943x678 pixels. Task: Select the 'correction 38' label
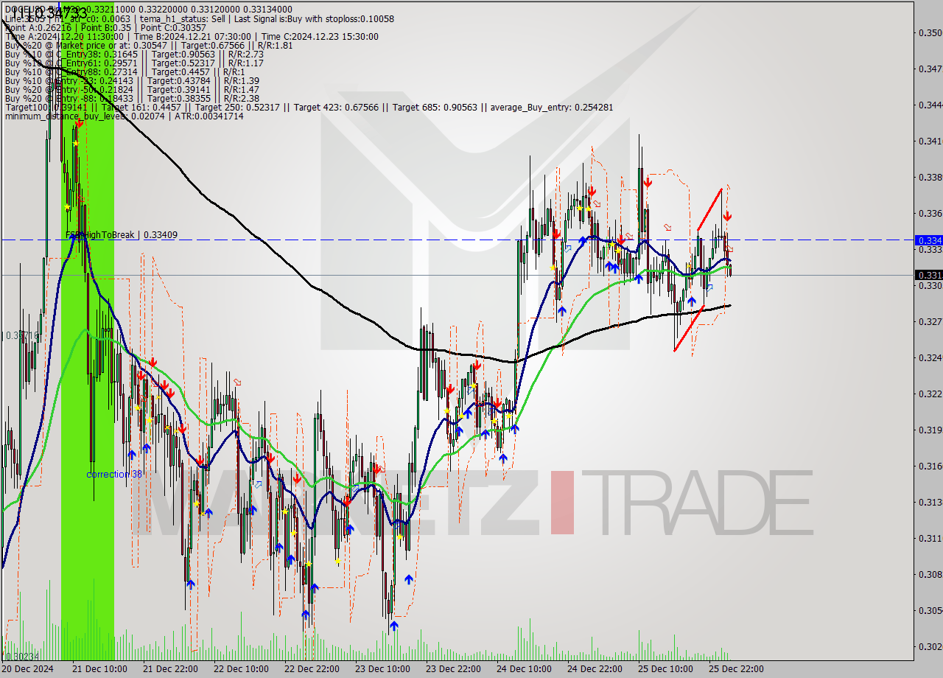click(114, 474)
